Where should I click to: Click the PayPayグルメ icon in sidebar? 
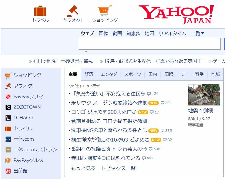[8, 160]
